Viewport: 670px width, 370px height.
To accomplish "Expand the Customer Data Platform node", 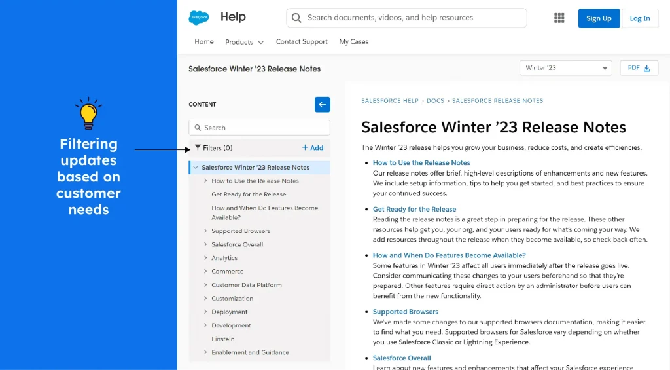I will click(205, 285).
